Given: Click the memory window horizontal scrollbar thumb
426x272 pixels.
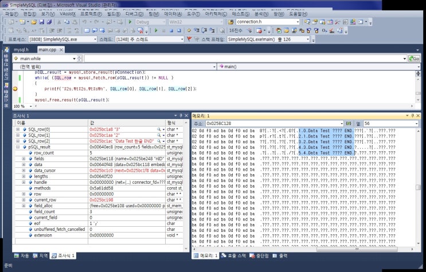Looking at the screenshot, I should click(357, 249).
